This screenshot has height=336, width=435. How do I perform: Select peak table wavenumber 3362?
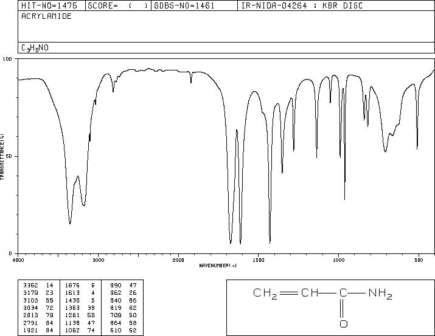click(x=30, y=286)
